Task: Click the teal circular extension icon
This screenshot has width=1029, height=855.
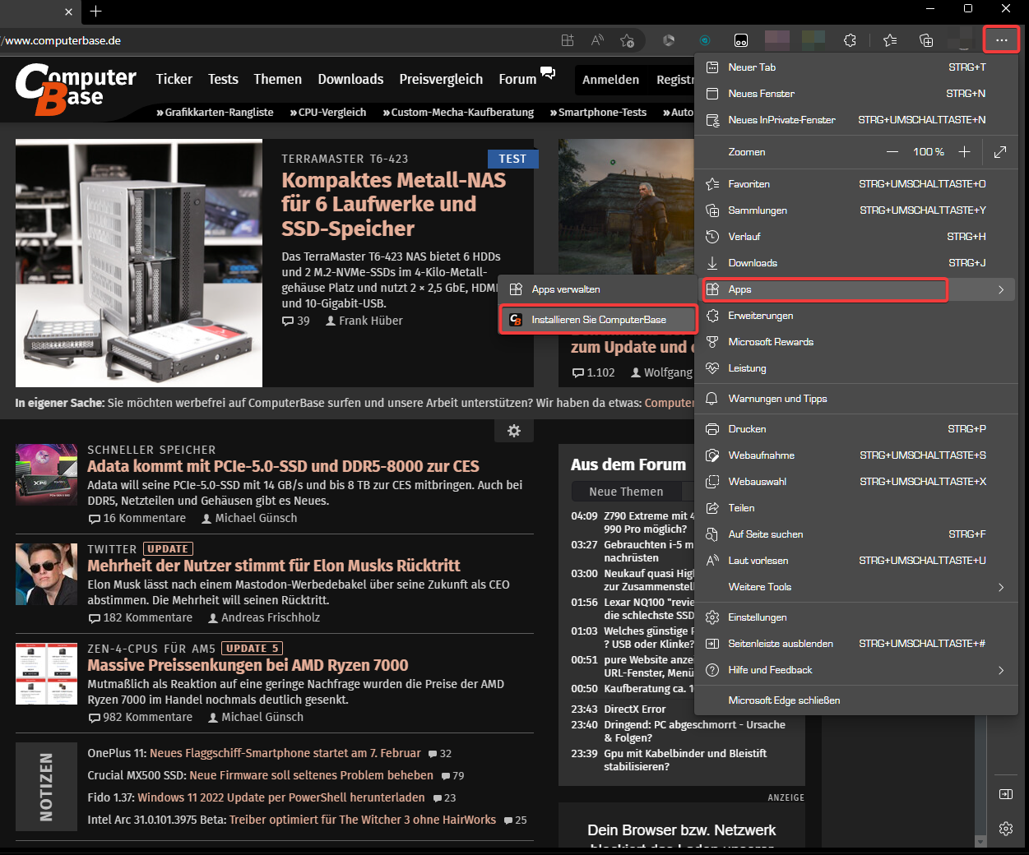Action: tap(705, 40)
